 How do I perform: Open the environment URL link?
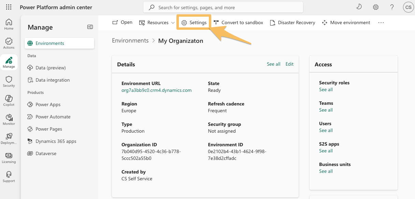(156, 90)
